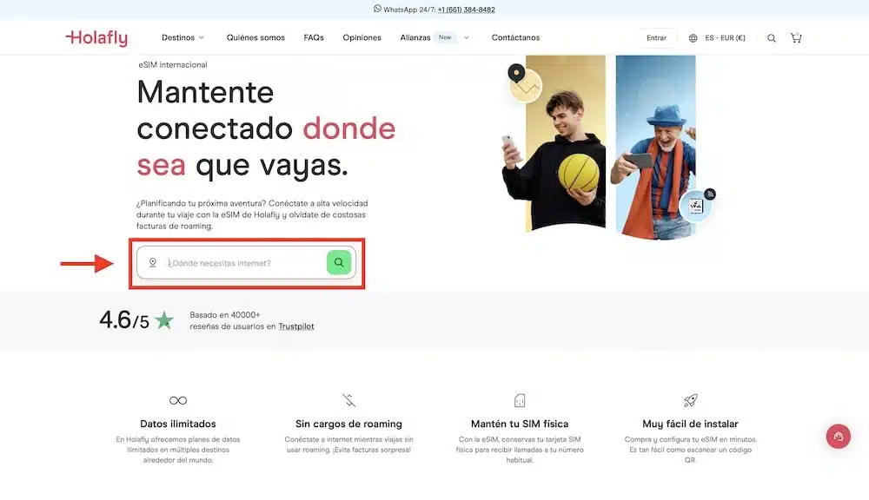
Task: Open the Alianzas dropdown
Action: [415, 37]
